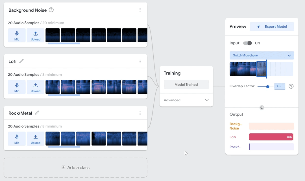
Task: Open the Overlap Factor help icon
Action: [291, 86]
